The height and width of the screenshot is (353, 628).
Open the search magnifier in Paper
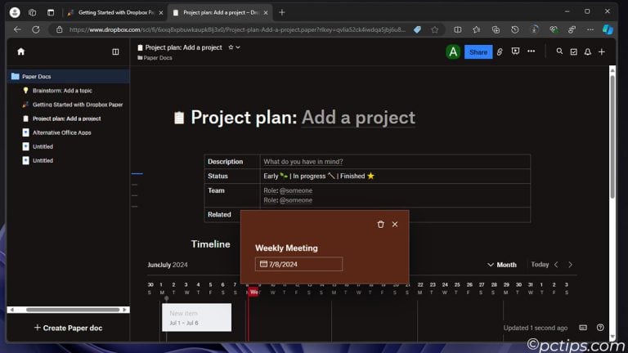point(559,51)
